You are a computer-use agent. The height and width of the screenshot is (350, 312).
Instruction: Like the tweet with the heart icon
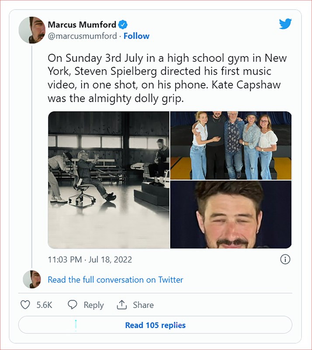tap(26, 305)
